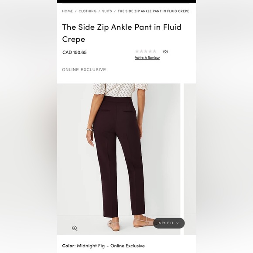Click the (0) review count
Image resolution: width=253 pixels, height=253 pixels.
pyautogui.click(x=165, y=51)
